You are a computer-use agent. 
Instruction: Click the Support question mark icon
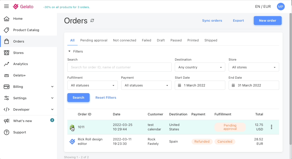(x=6, y=132)
